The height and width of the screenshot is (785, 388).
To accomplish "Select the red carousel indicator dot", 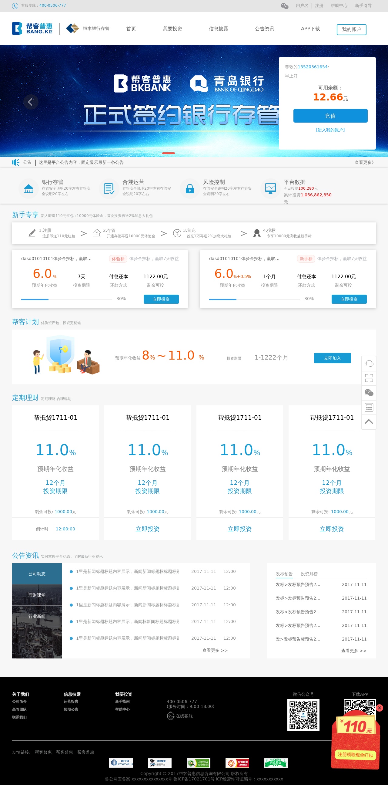I will point(168,153).
